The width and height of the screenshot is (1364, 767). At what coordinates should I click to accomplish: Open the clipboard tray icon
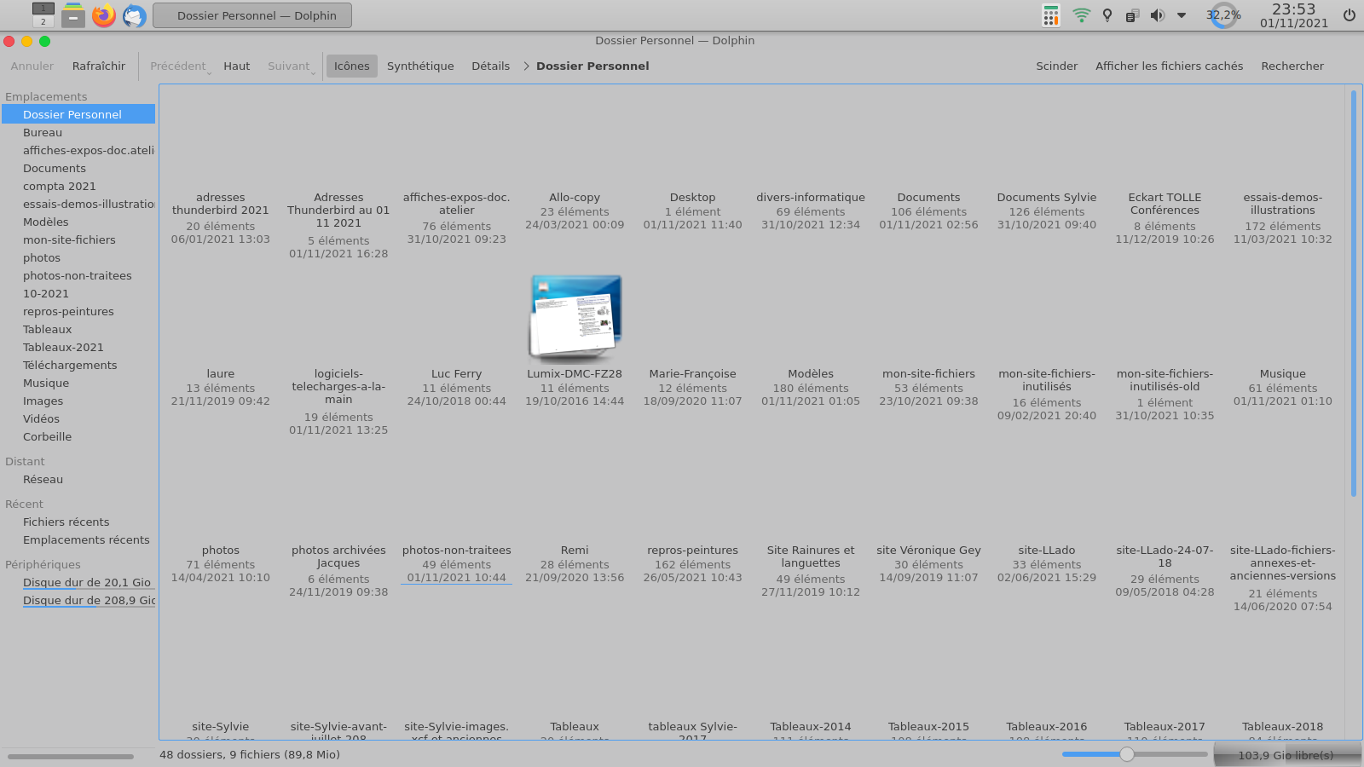tap(1132, 15)
